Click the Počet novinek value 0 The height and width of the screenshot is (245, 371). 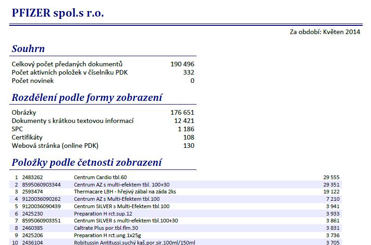click(192, 81)
